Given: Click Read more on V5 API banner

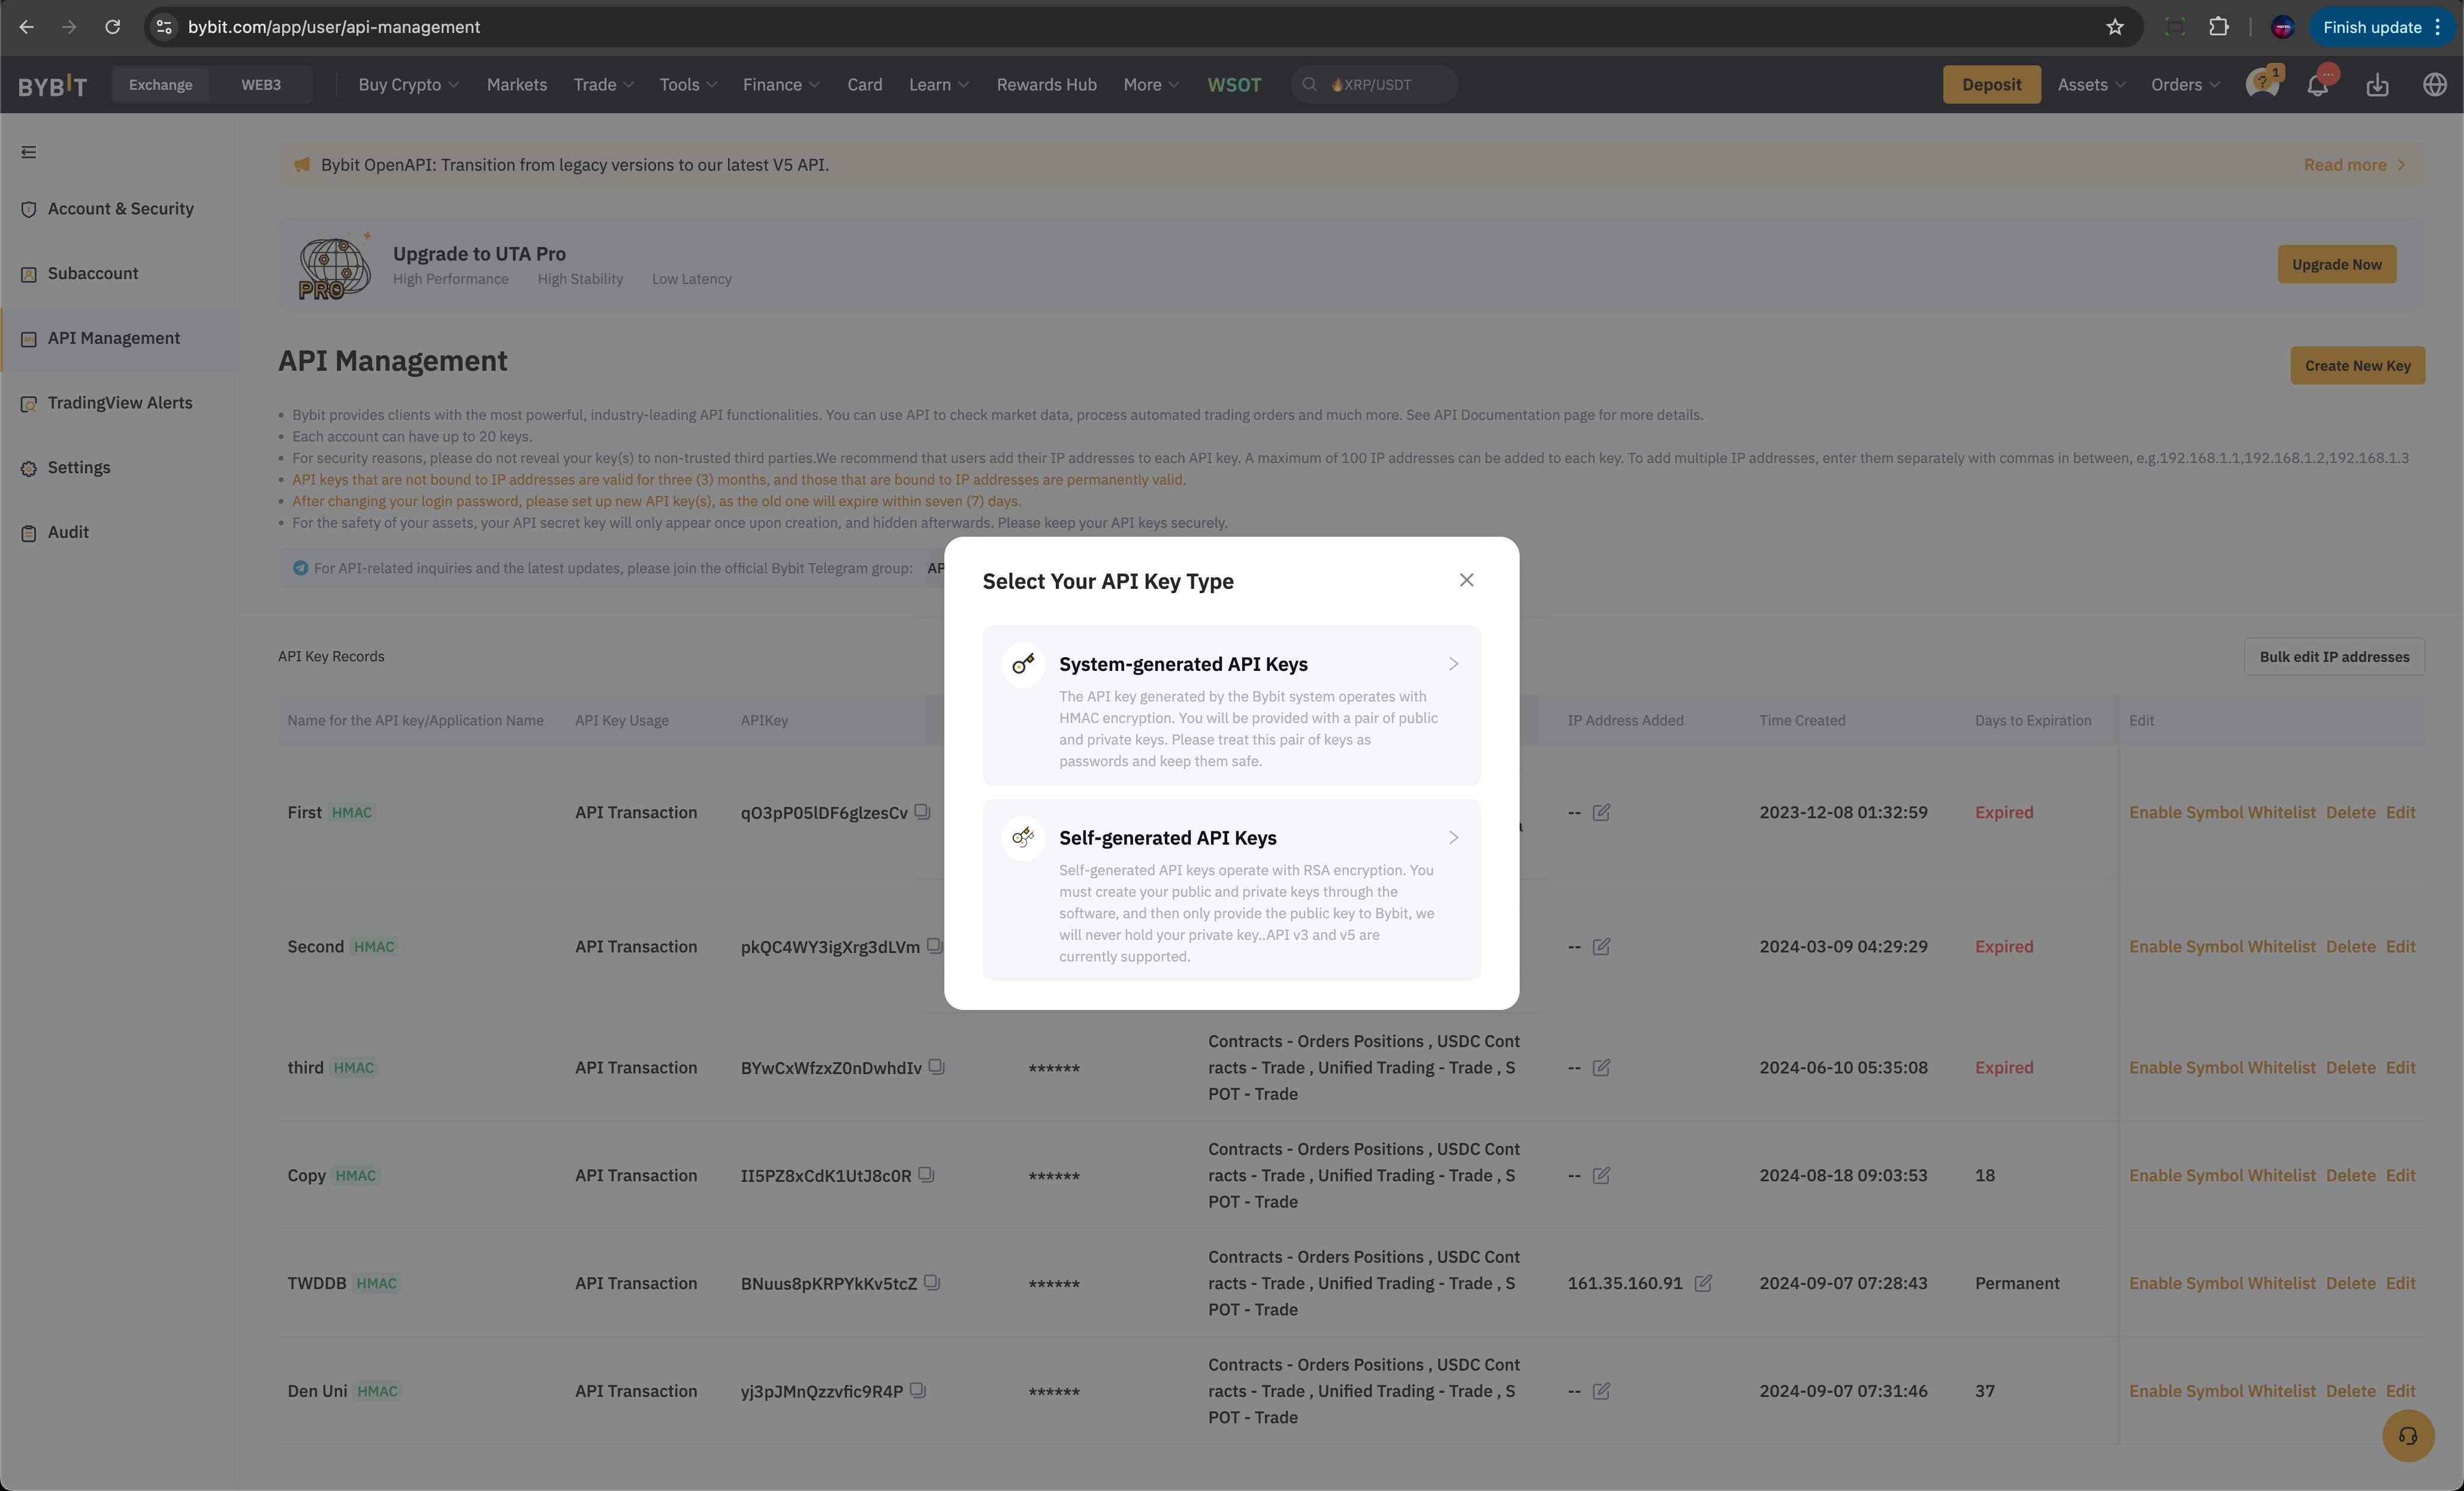Looking at the screenshot, I should click(2354, 165).
